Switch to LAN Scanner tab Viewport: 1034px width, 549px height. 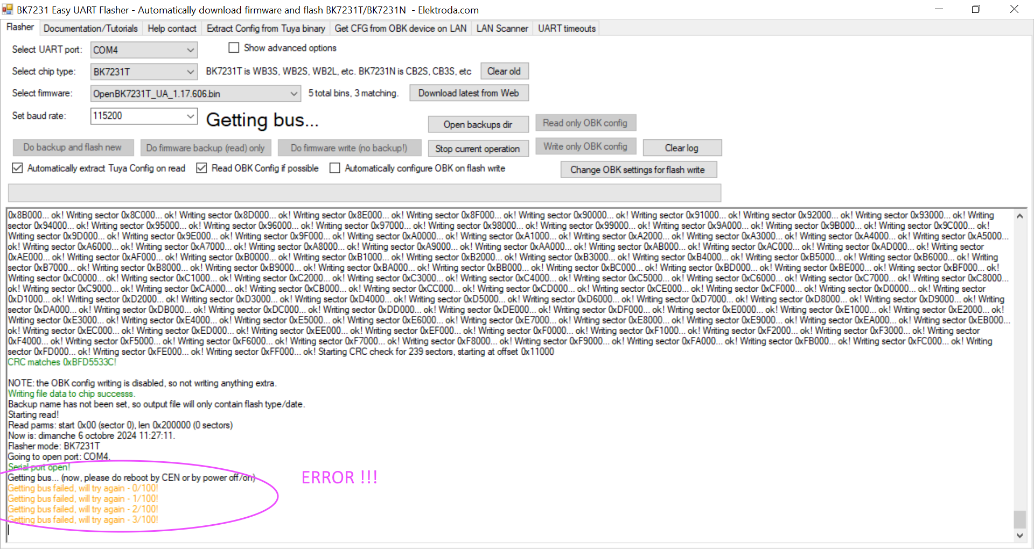(x=502, y=29)
